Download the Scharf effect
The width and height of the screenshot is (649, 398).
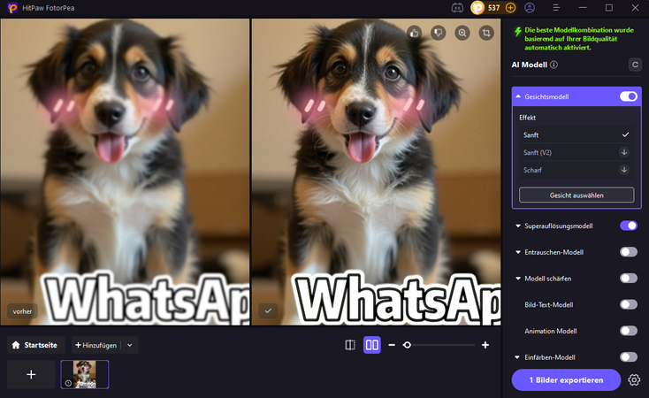click(624, 170)
